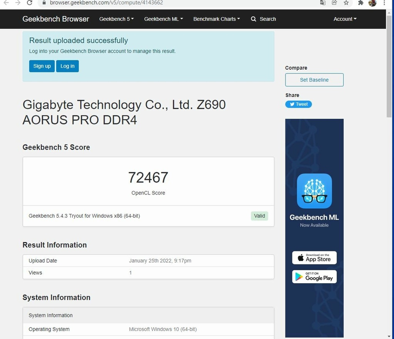This screenshot has width=394, height=339.
Task: Open the Chrome profile avatar
Action: (x=372, y=3)
